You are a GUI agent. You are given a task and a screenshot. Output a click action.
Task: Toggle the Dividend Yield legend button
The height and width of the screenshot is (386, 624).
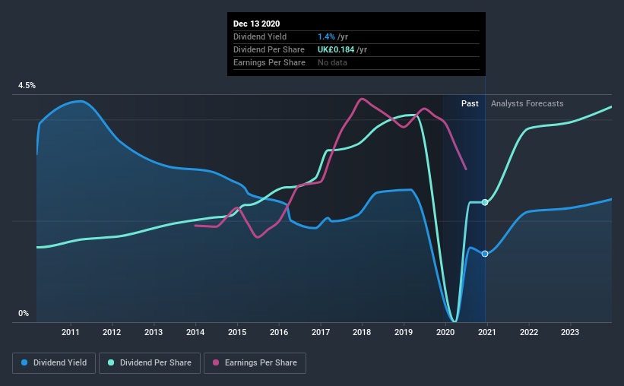[x=54, y=363]
